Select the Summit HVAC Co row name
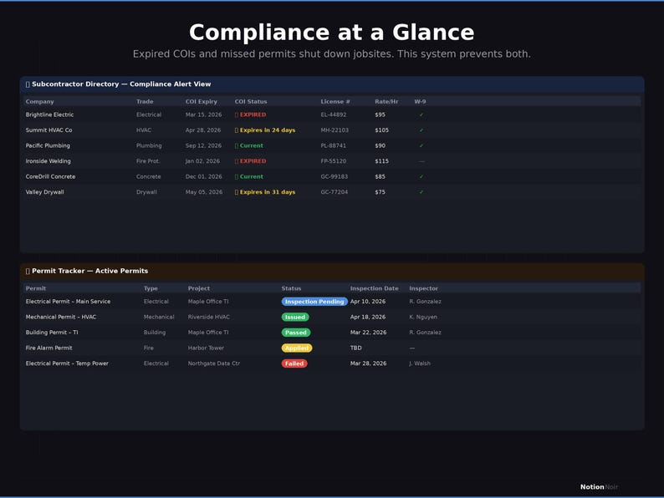The image size is (664, 498). tap(49, 130)
